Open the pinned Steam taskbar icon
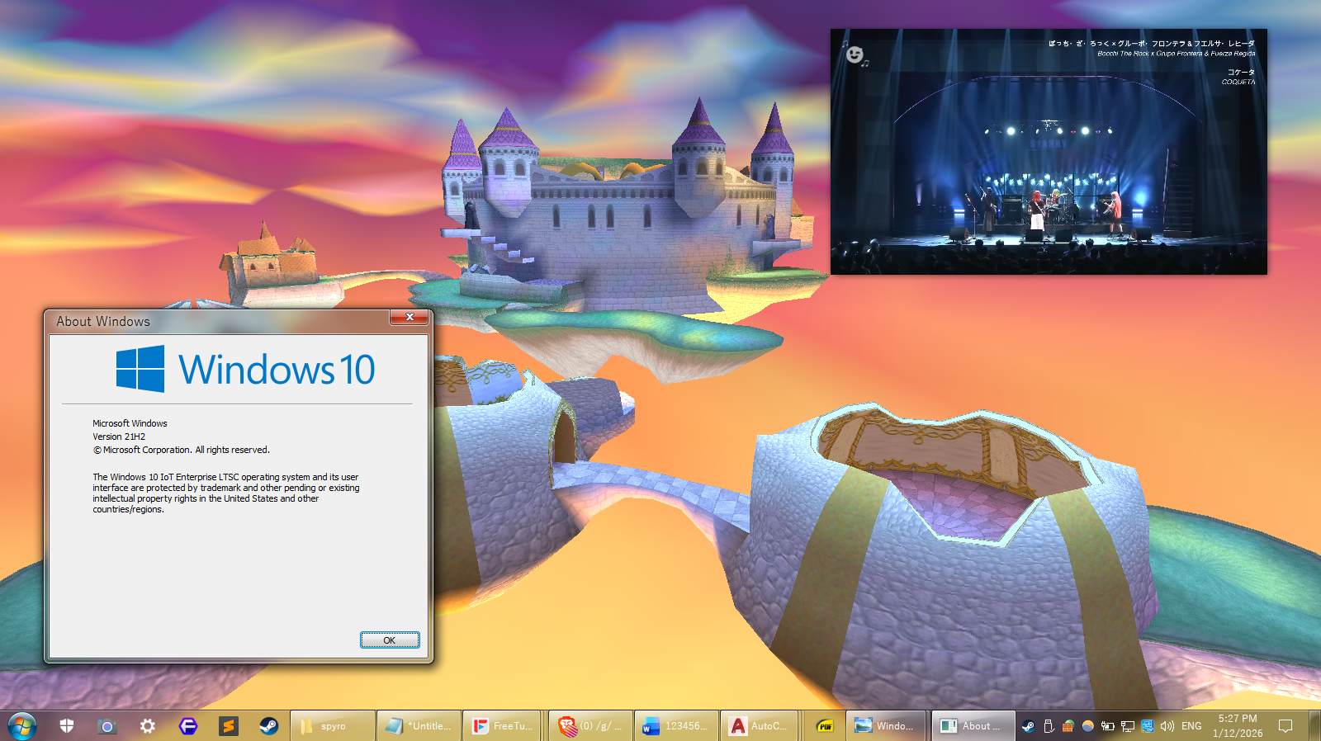The width and height of the screenshot is (1321, 741). [x=269, y=726]
